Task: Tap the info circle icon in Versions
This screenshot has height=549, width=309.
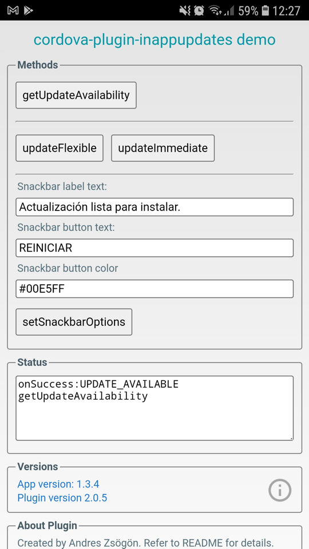Action: pos(280,490)
